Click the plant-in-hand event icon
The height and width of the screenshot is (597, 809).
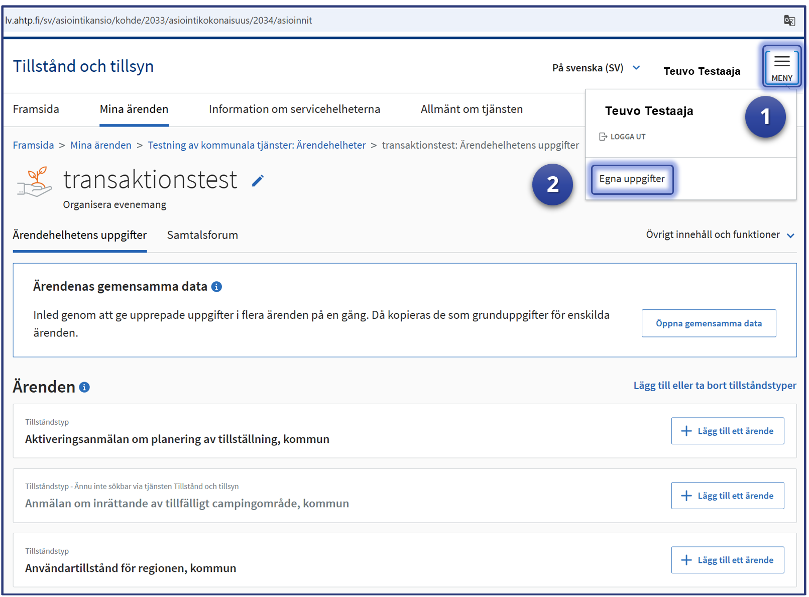(35, 182)
